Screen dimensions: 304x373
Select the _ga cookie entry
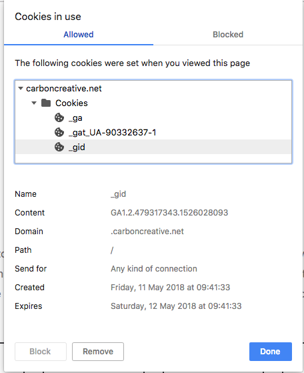click(x=153, y=117)
